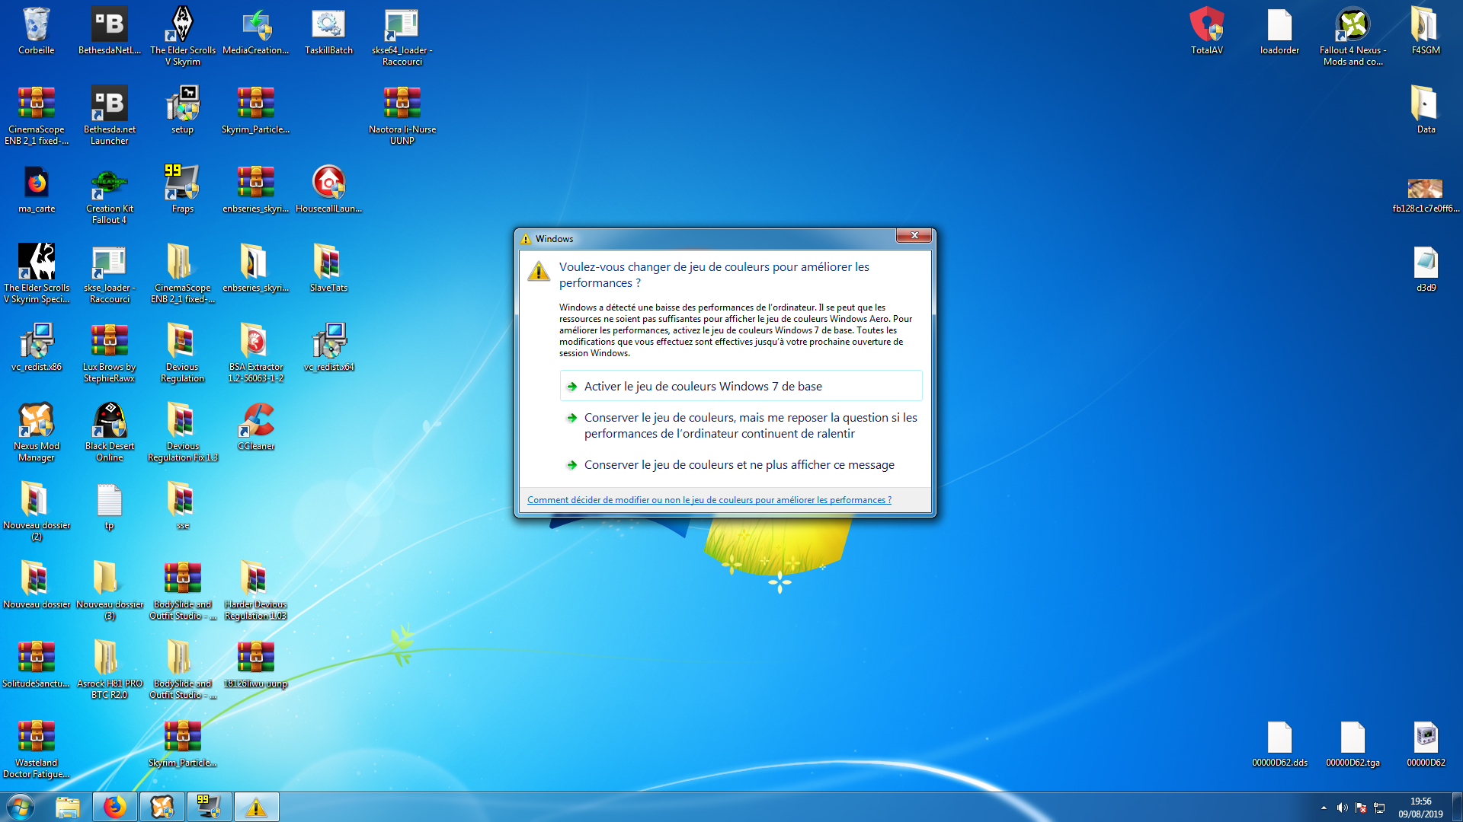1463x822 pixels.
Task: Select the Naotora Ii-Nurse UUNP archive
Action: click(x=402, y=115)
